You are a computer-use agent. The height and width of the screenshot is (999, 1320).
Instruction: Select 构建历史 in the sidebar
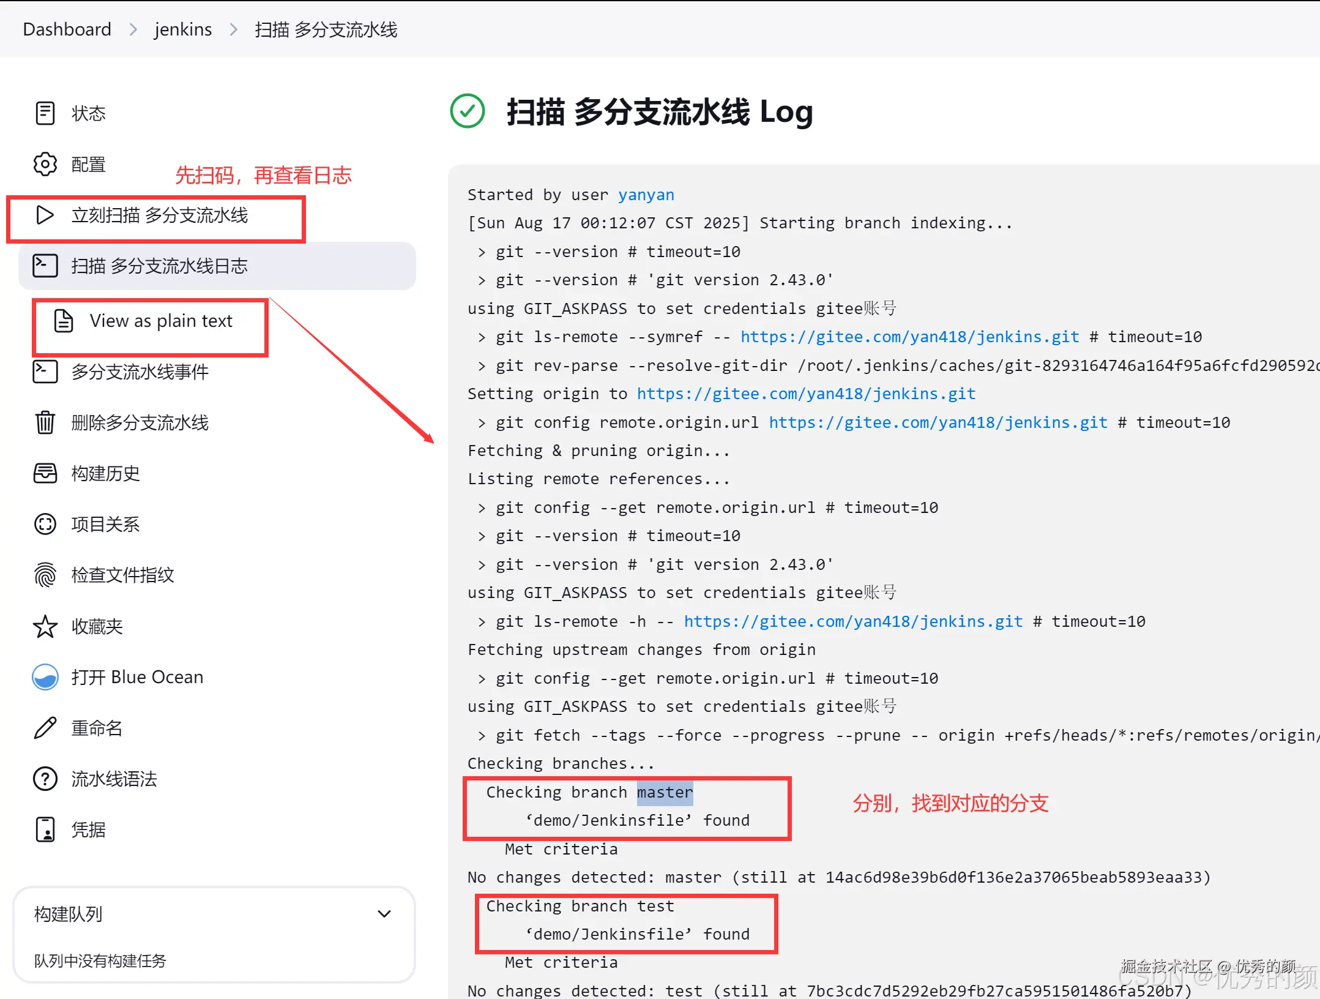(105, 473)
